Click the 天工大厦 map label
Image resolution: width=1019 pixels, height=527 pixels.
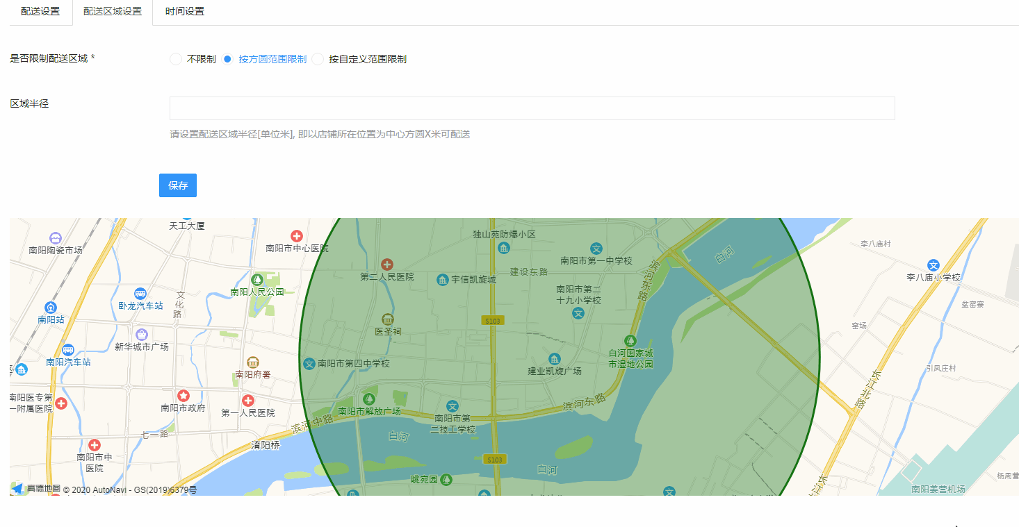187,226
